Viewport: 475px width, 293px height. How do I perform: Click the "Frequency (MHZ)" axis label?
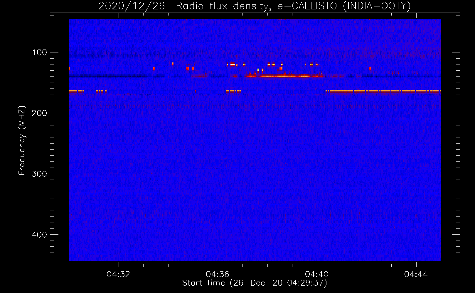point(22,141)
